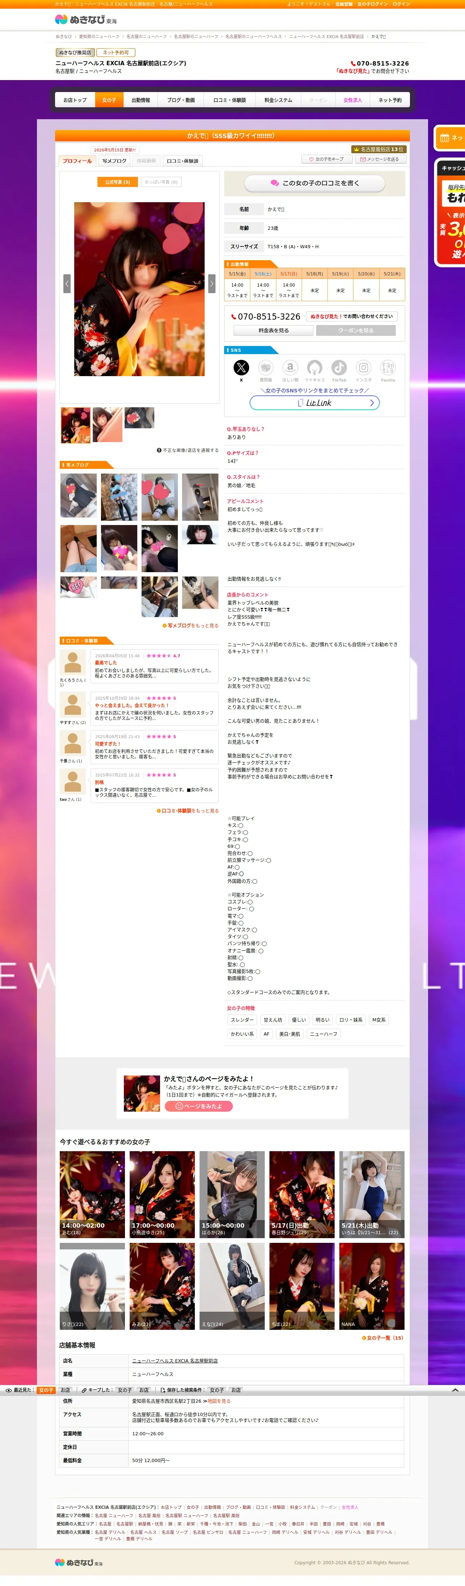Open the recommended card labeled 5/21(木)出勤
Viewport: 465px width, 1586px height.
point(372,1194)
